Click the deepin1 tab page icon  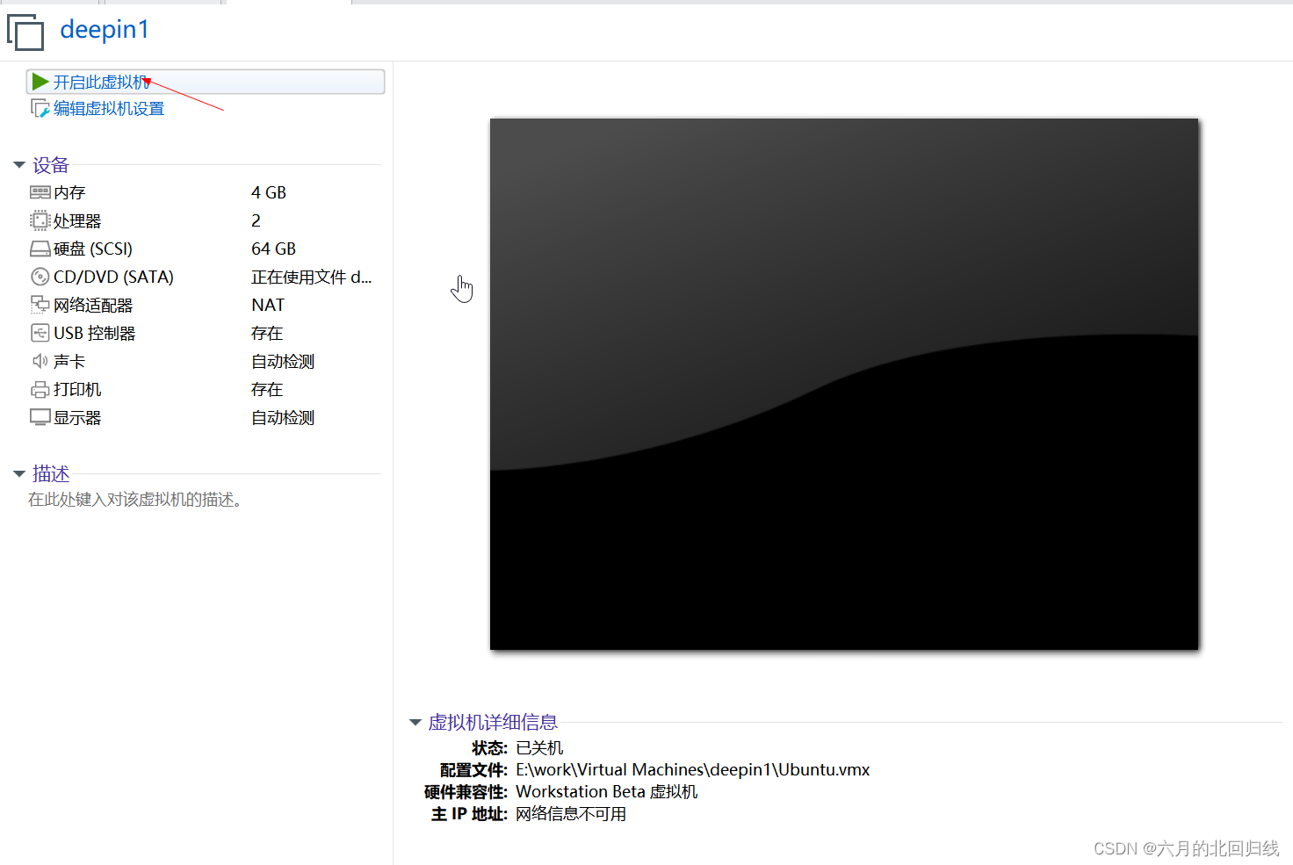click(25, 32)
